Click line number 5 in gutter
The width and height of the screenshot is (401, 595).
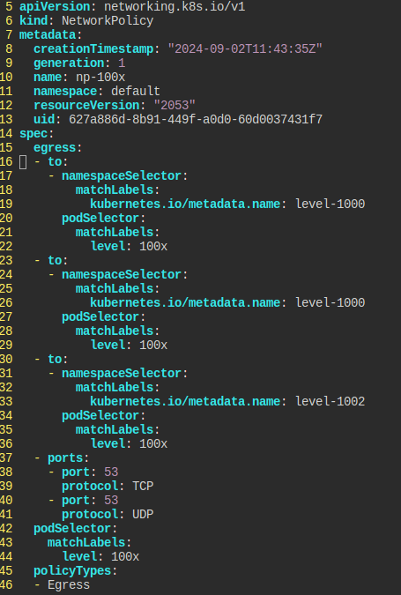tap(9, 6)
